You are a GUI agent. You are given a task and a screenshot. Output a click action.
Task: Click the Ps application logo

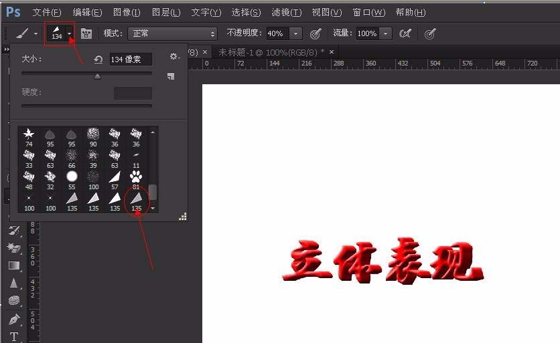[x=13, y=12]
